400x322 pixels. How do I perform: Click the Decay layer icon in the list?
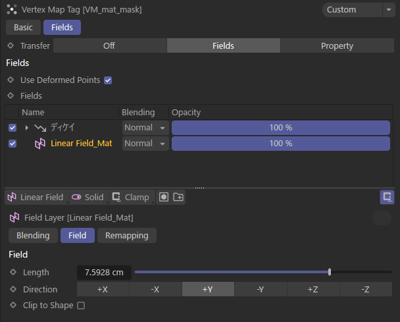click(40, 128)
